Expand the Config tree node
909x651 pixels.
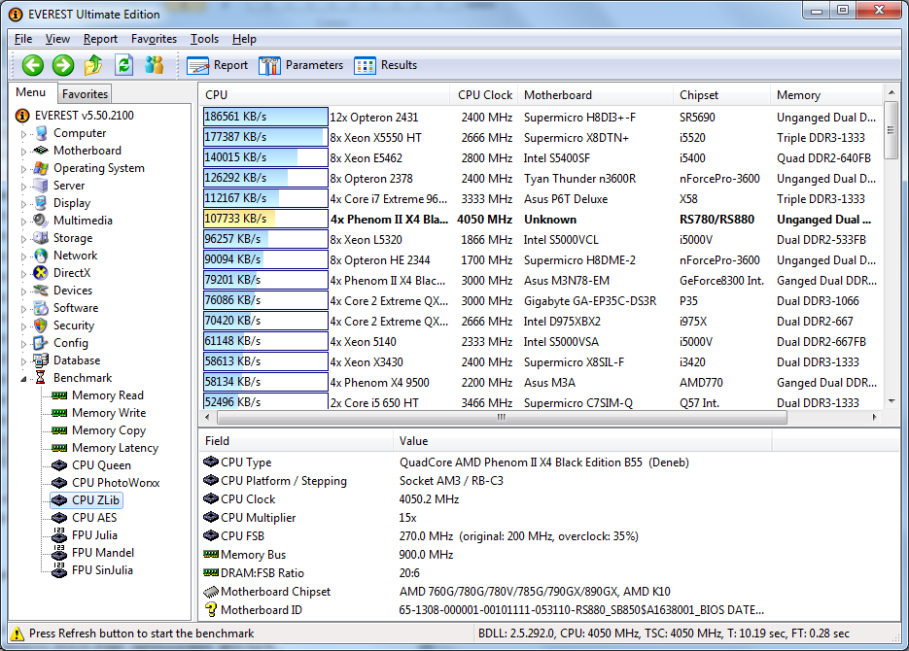coord(23,343)
